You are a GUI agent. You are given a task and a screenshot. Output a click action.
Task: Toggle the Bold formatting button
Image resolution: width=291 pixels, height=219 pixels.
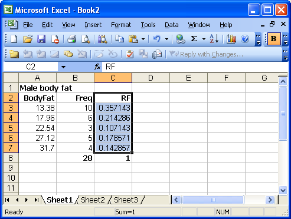click(274, 39)
